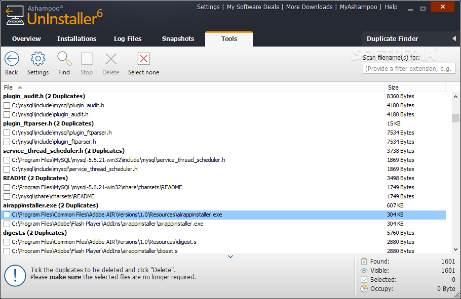
Task: Tick checkbox for Program Files service_thread_scheduler.h
Action: click(7, 160)
